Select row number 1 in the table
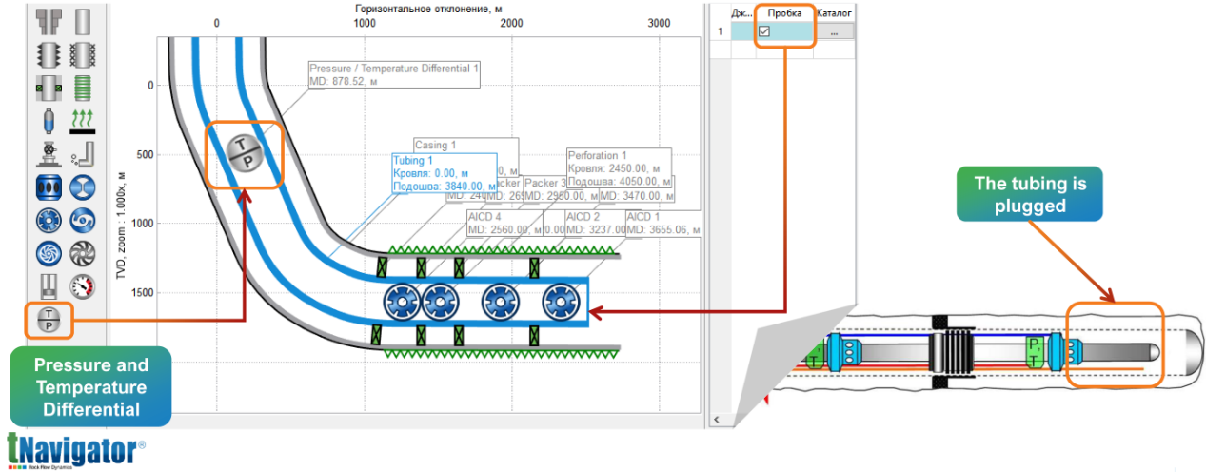Viewport: 1206px width, 472px height. pyautogui.click(x=720, y=31)
